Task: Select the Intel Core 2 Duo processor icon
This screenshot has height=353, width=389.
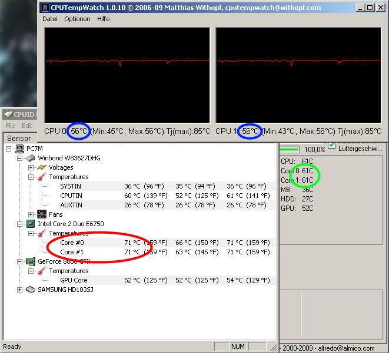Action: (31, 224)
